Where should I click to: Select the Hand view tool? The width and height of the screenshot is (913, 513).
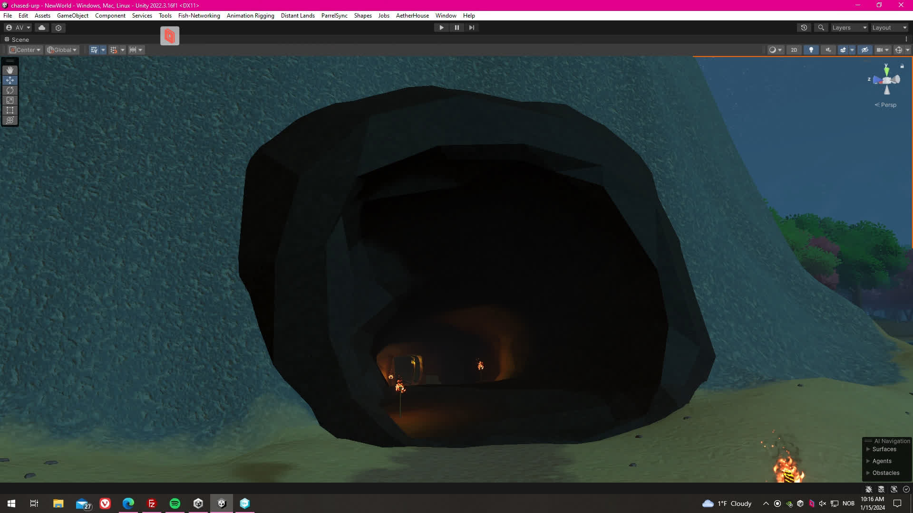pos(10,70)
